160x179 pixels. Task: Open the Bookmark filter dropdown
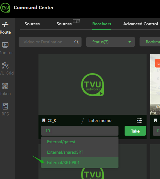[x=150, y=42]
